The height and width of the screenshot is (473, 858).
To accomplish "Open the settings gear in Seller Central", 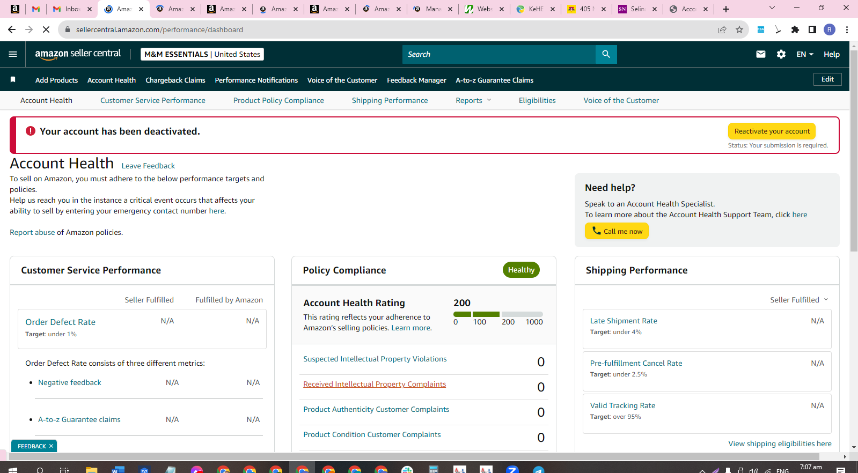I will click(781, 54).
